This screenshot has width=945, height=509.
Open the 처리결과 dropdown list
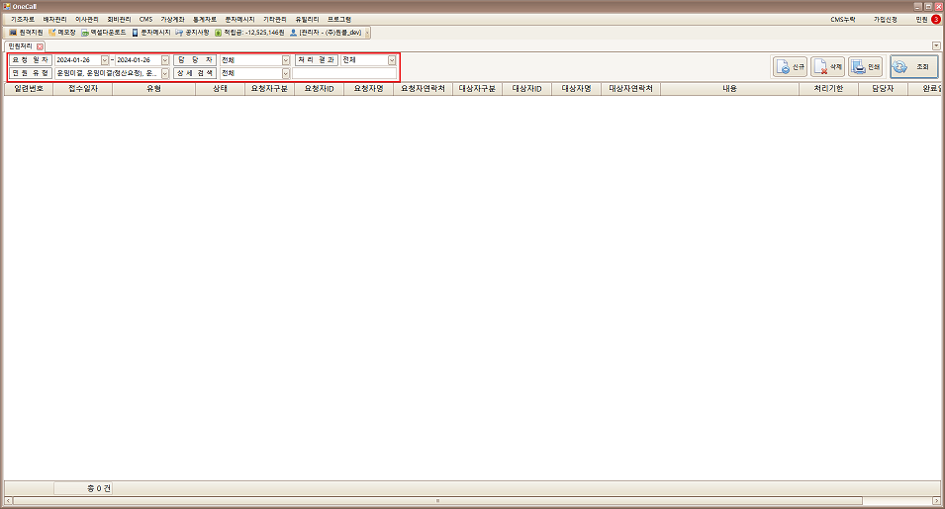392,60
